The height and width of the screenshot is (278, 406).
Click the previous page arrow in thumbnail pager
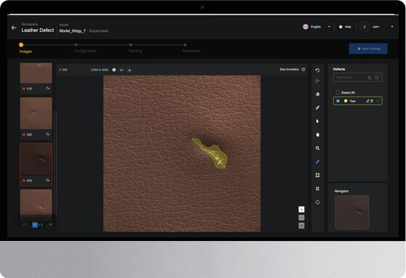25,224
